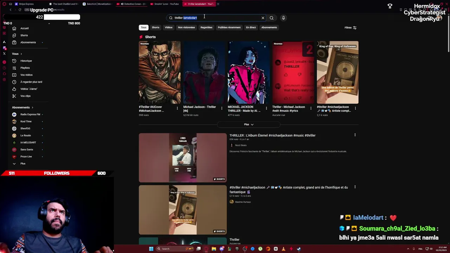
Task: Open the Filtres filter options
Action: (351, 27)
